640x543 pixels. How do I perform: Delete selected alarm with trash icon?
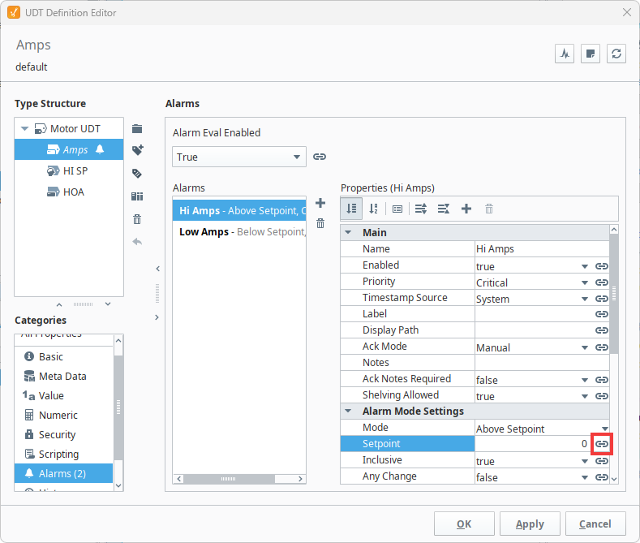320,223
